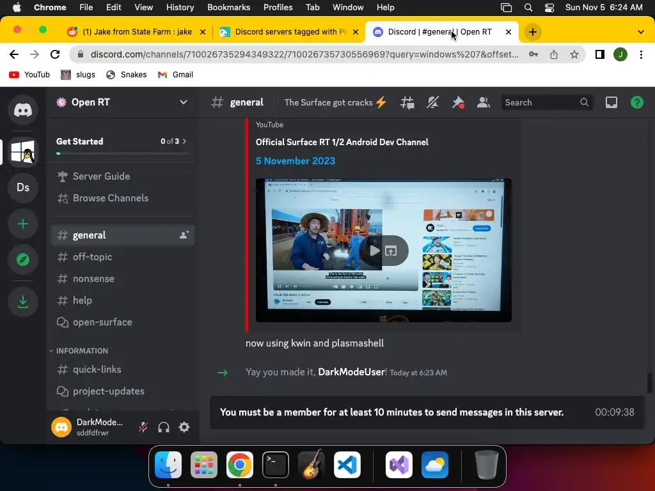This screenshot has width=655, height=491.
Task: Go back in Chrome
Action: (14, 54)
